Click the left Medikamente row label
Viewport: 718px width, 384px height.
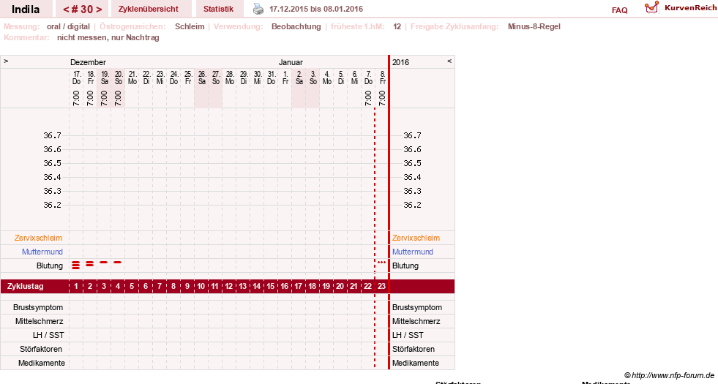pos(41,363)
